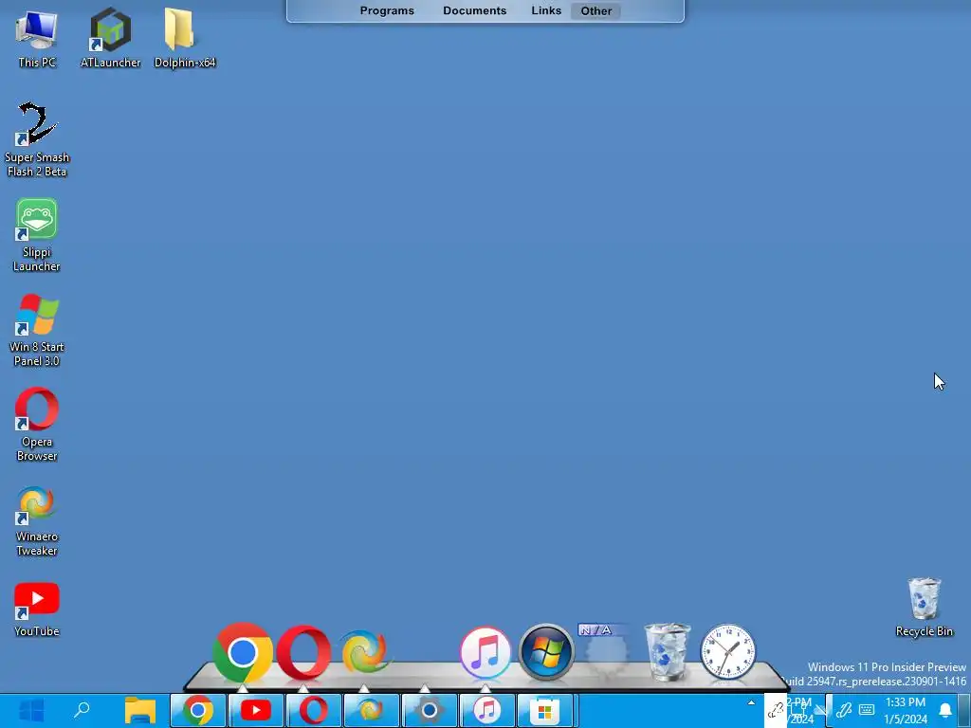Screen dimensions: 971x728
Task: Switch to Winaero Tweaker on the taskbar
Action: (371, 711)
